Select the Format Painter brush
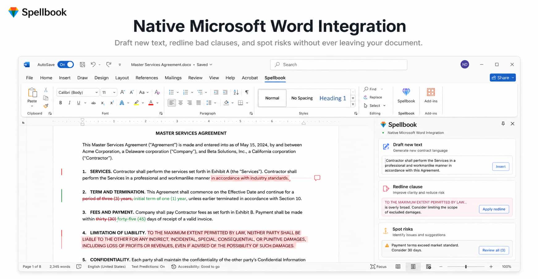The height and width of the screenshot is (279, 538). coord(46,106)
